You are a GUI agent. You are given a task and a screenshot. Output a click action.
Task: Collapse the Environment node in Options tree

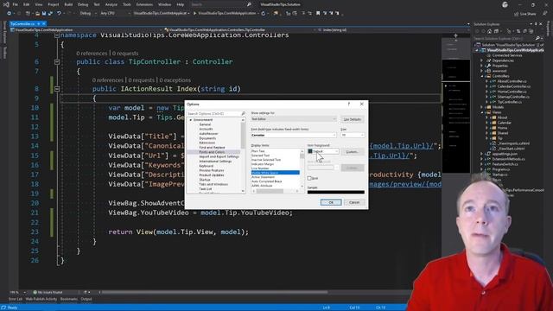tap(191, 120)
